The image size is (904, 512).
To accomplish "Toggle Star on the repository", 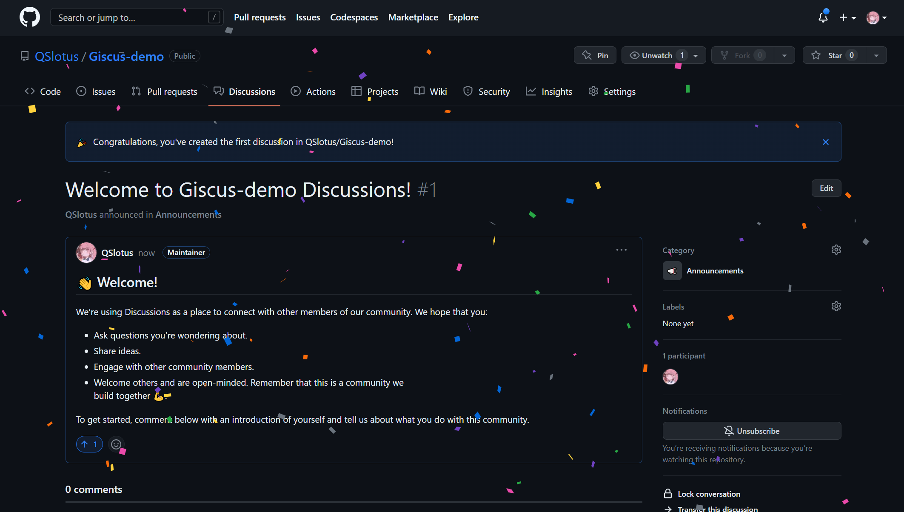I will coord(834,56).
